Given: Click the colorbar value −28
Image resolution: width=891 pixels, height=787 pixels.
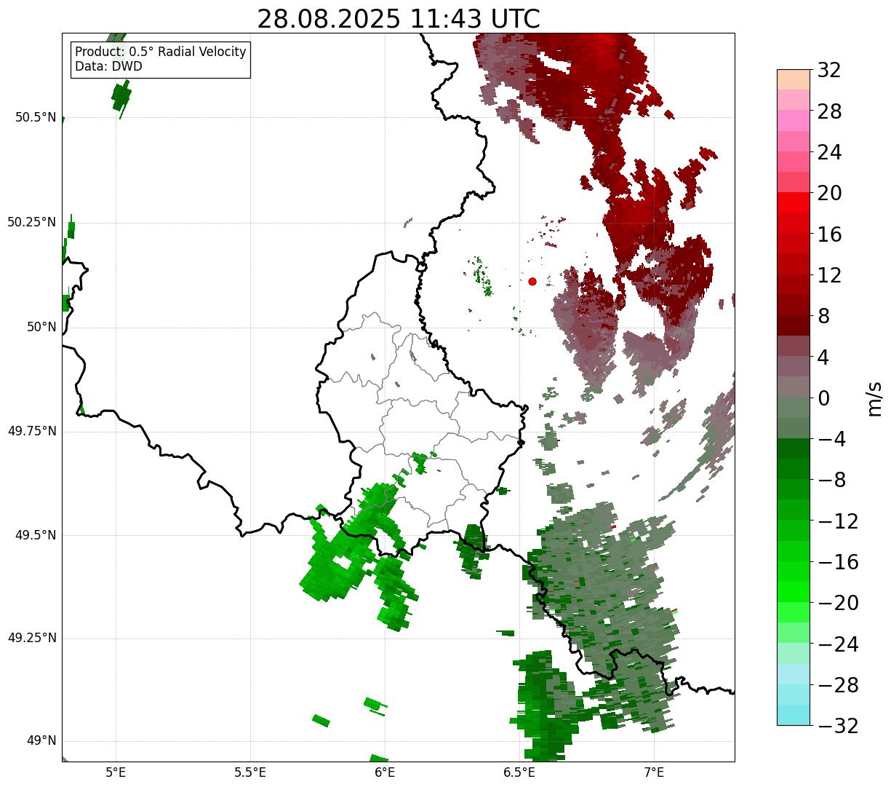Looking at the screenshot, I should click(x=838, y=685).
